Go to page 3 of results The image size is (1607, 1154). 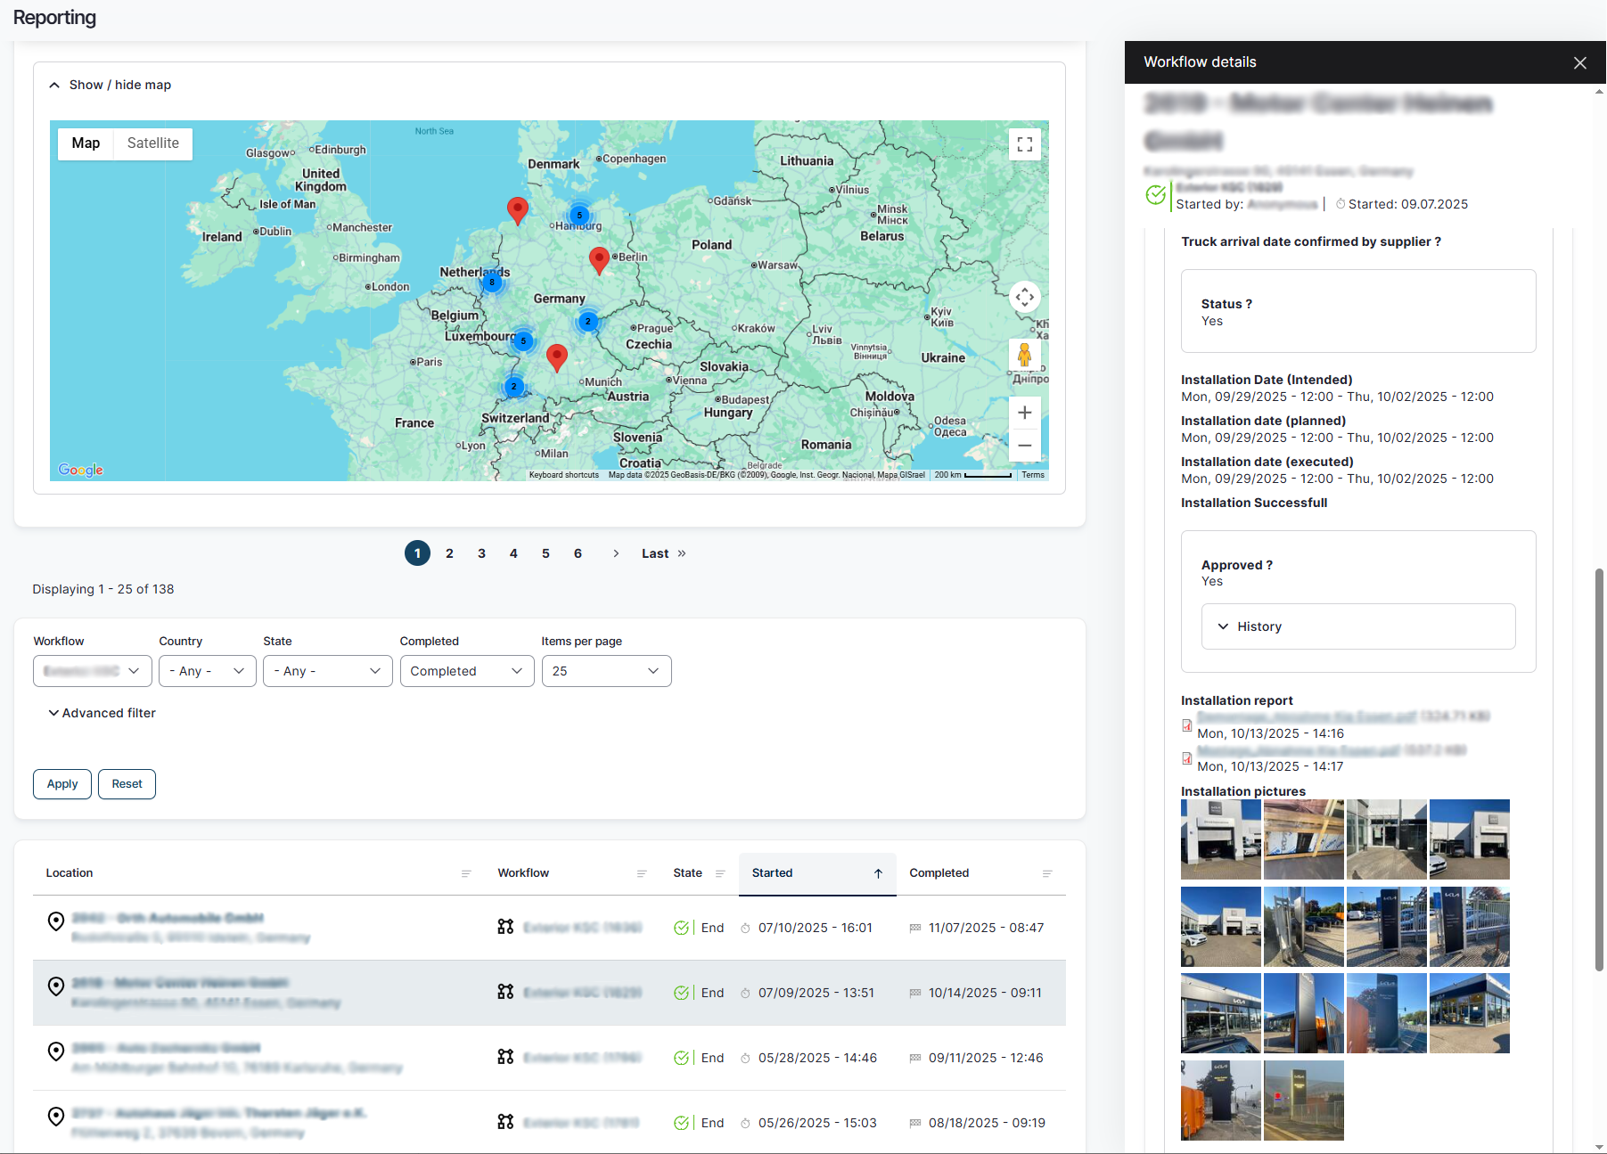[481, 553]
